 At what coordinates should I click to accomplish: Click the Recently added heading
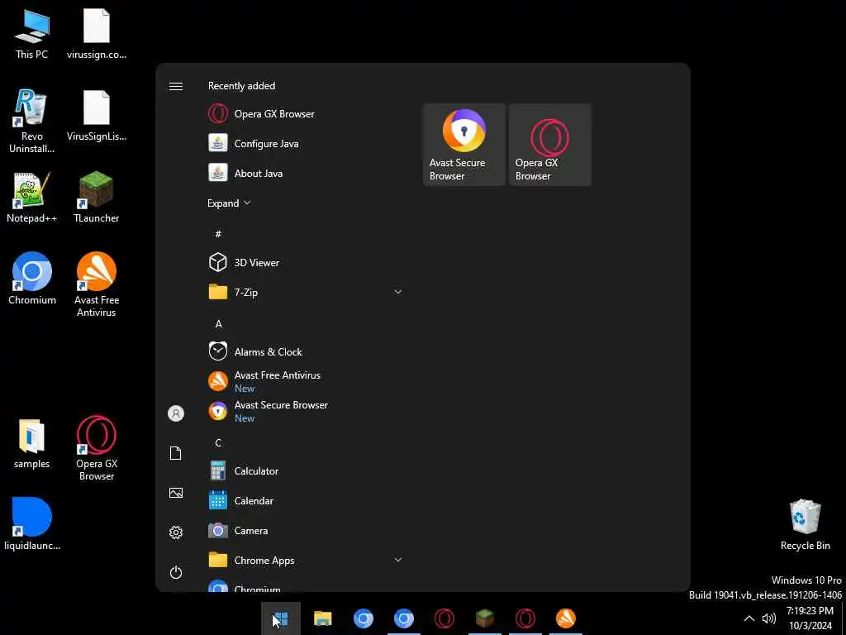242,86
